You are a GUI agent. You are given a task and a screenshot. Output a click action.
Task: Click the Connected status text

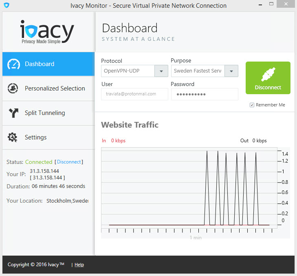point(39,162)
